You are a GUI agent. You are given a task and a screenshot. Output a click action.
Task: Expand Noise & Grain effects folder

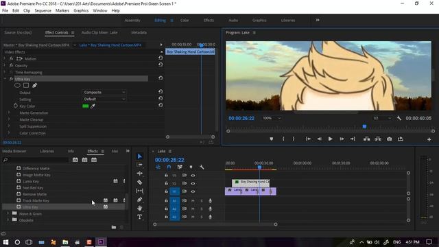tap(8, 213)
